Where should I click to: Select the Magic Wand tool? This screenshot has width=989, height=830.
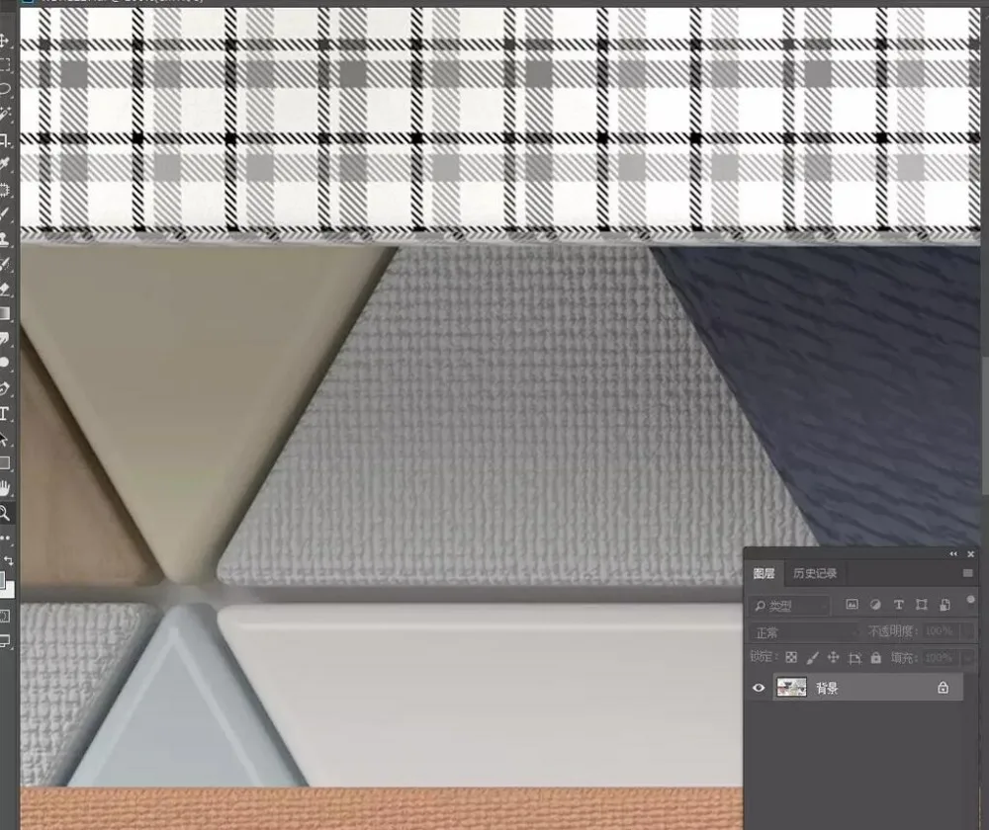4,114
